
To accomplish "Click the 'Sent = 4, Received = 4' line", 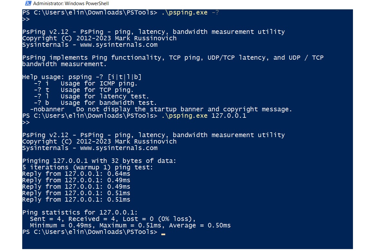I will [113, 219].
